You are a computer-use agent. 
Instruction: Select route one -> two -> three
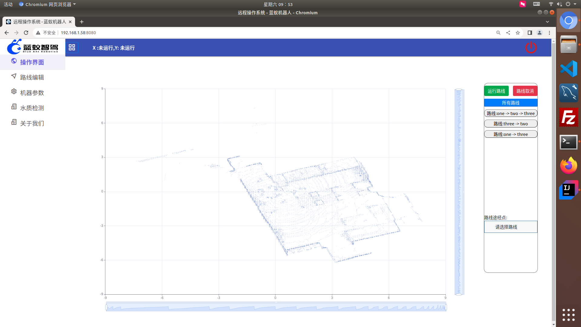pos(511,114)
